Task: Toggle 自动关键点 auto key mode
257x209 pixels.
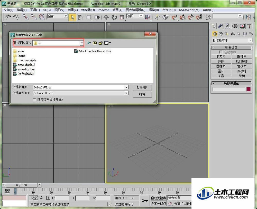Action: pos(159,198)
